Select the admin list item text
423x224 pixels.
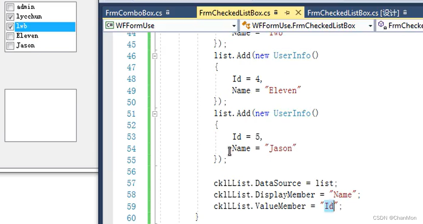click(x=26, y=7)
